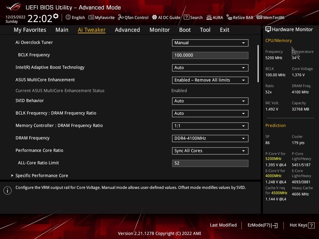
Task: Click the 12/25/2022 date text
Action: [16, 17]
